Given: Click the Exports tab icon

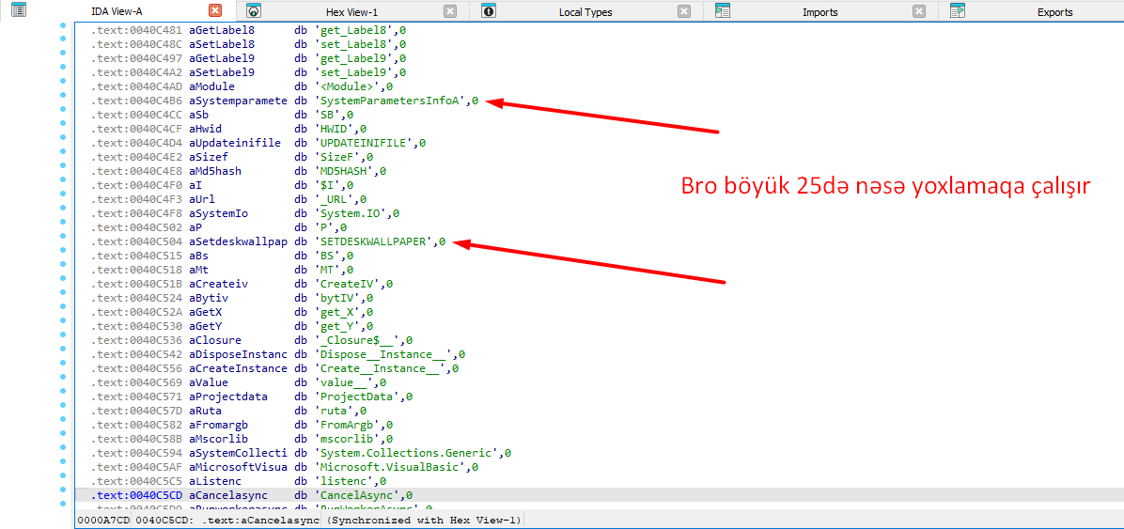Looking at the screenshot, I should coord(958,11).
